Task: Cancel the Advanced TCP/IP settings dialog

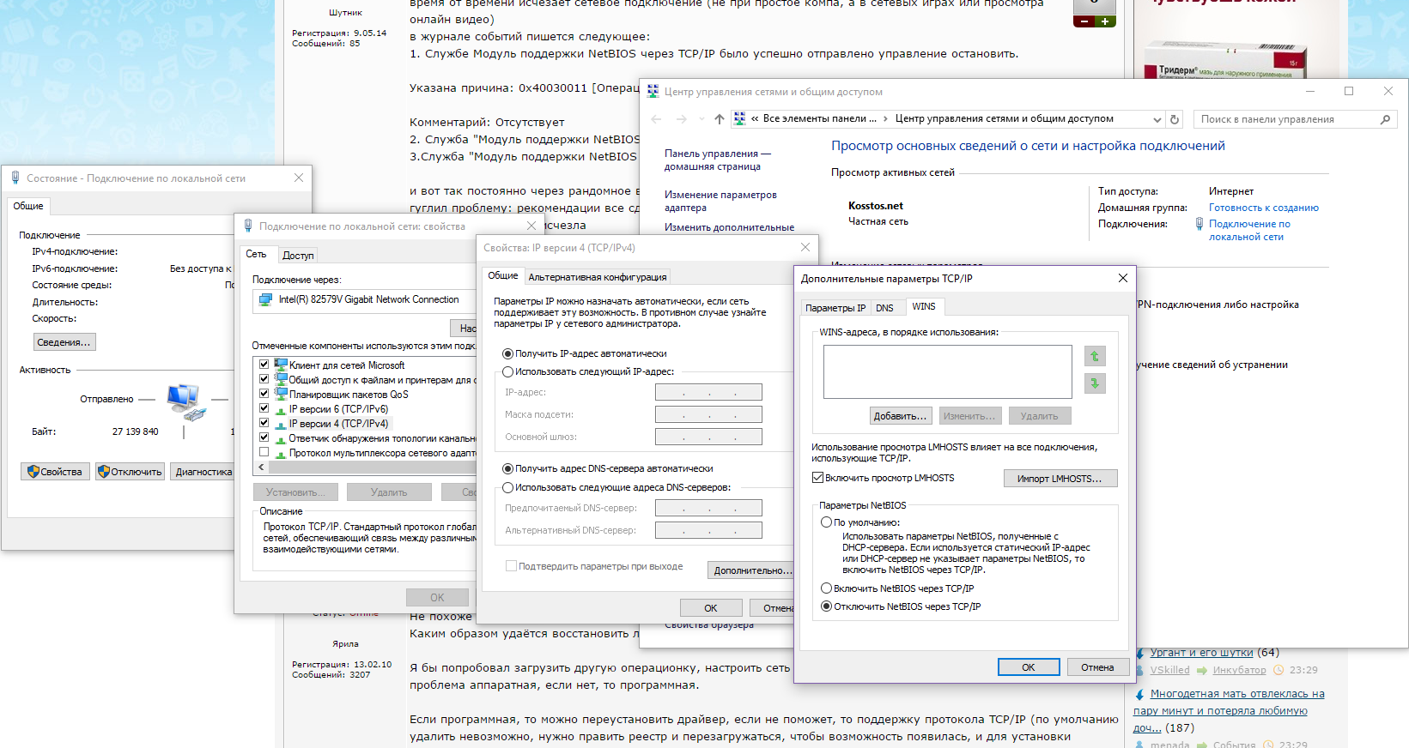Action: (x=1097, y=667)
